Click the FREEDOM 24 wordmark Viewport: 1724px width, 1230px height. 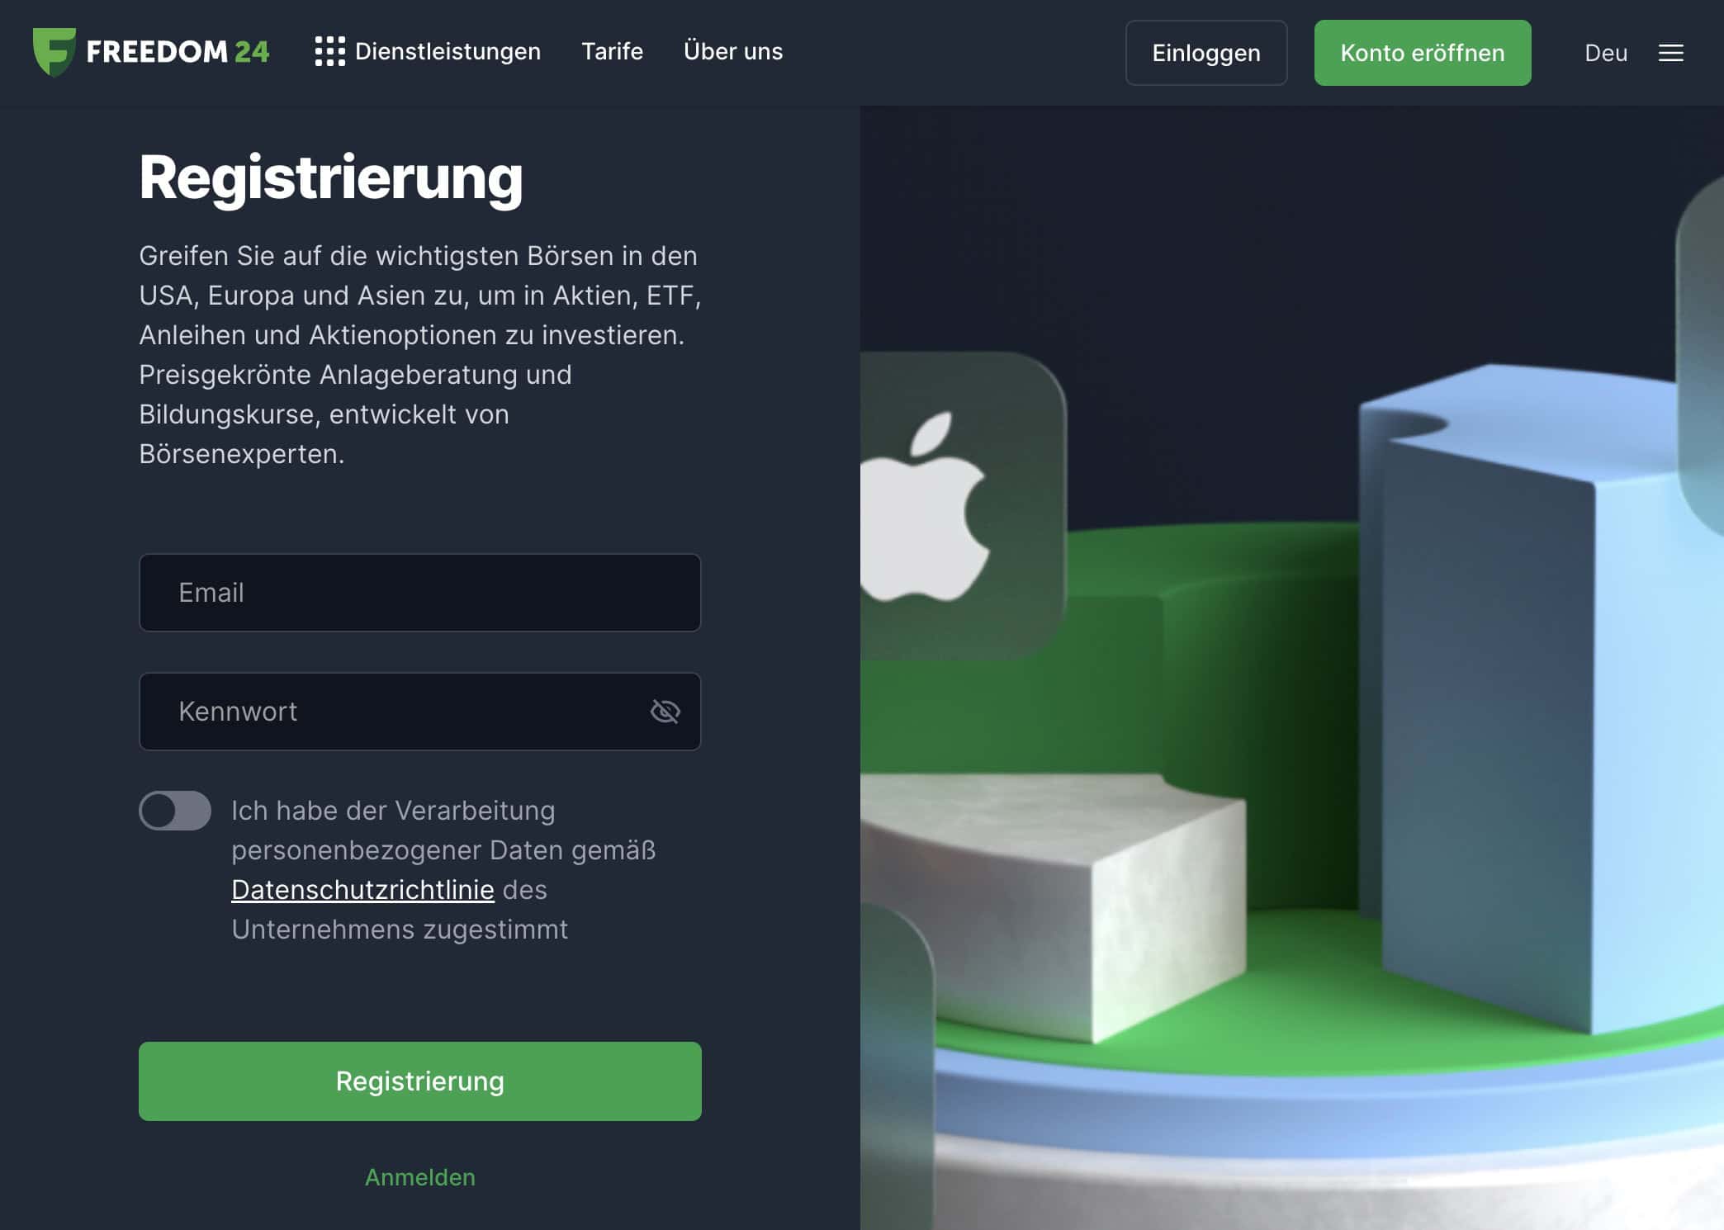point(178,51)
